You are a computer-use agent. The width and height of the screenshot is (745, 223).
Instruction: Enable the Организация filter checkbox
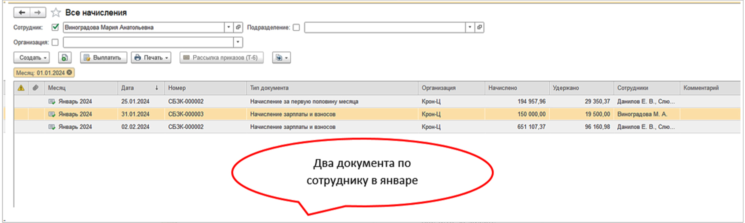point(55,42)
